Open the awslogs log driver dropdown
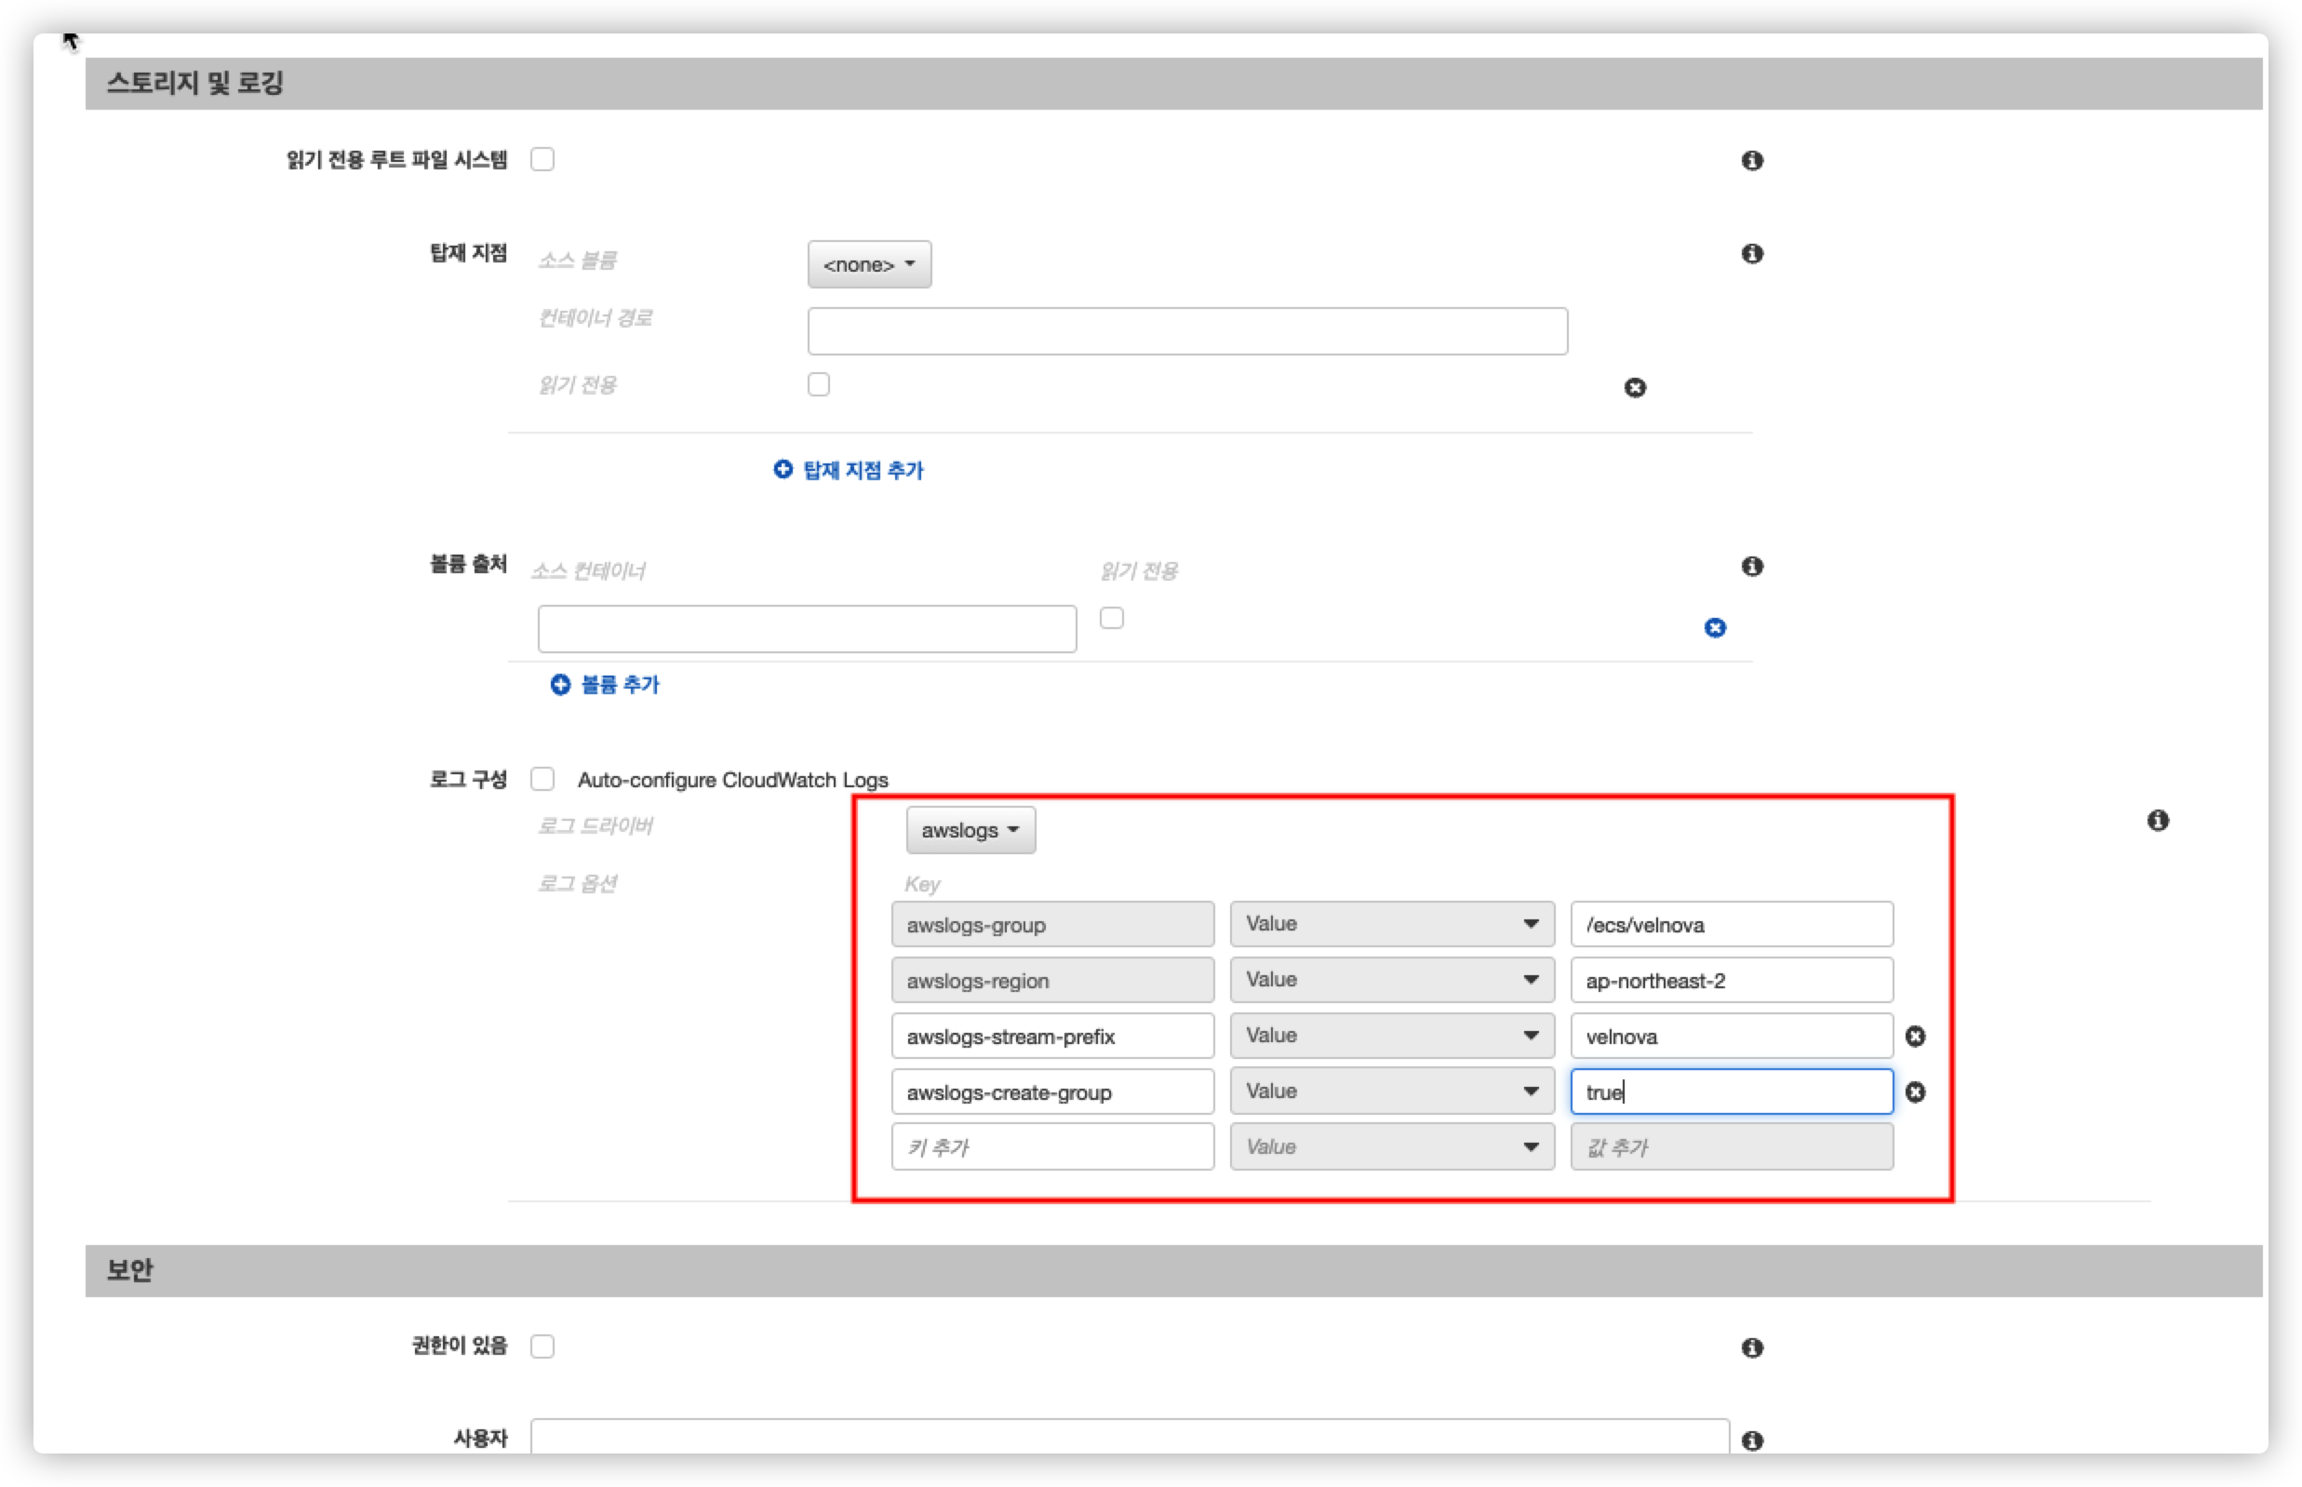Image resolution: width=2302 pixels, height=1487 pixels. [970, 830]
